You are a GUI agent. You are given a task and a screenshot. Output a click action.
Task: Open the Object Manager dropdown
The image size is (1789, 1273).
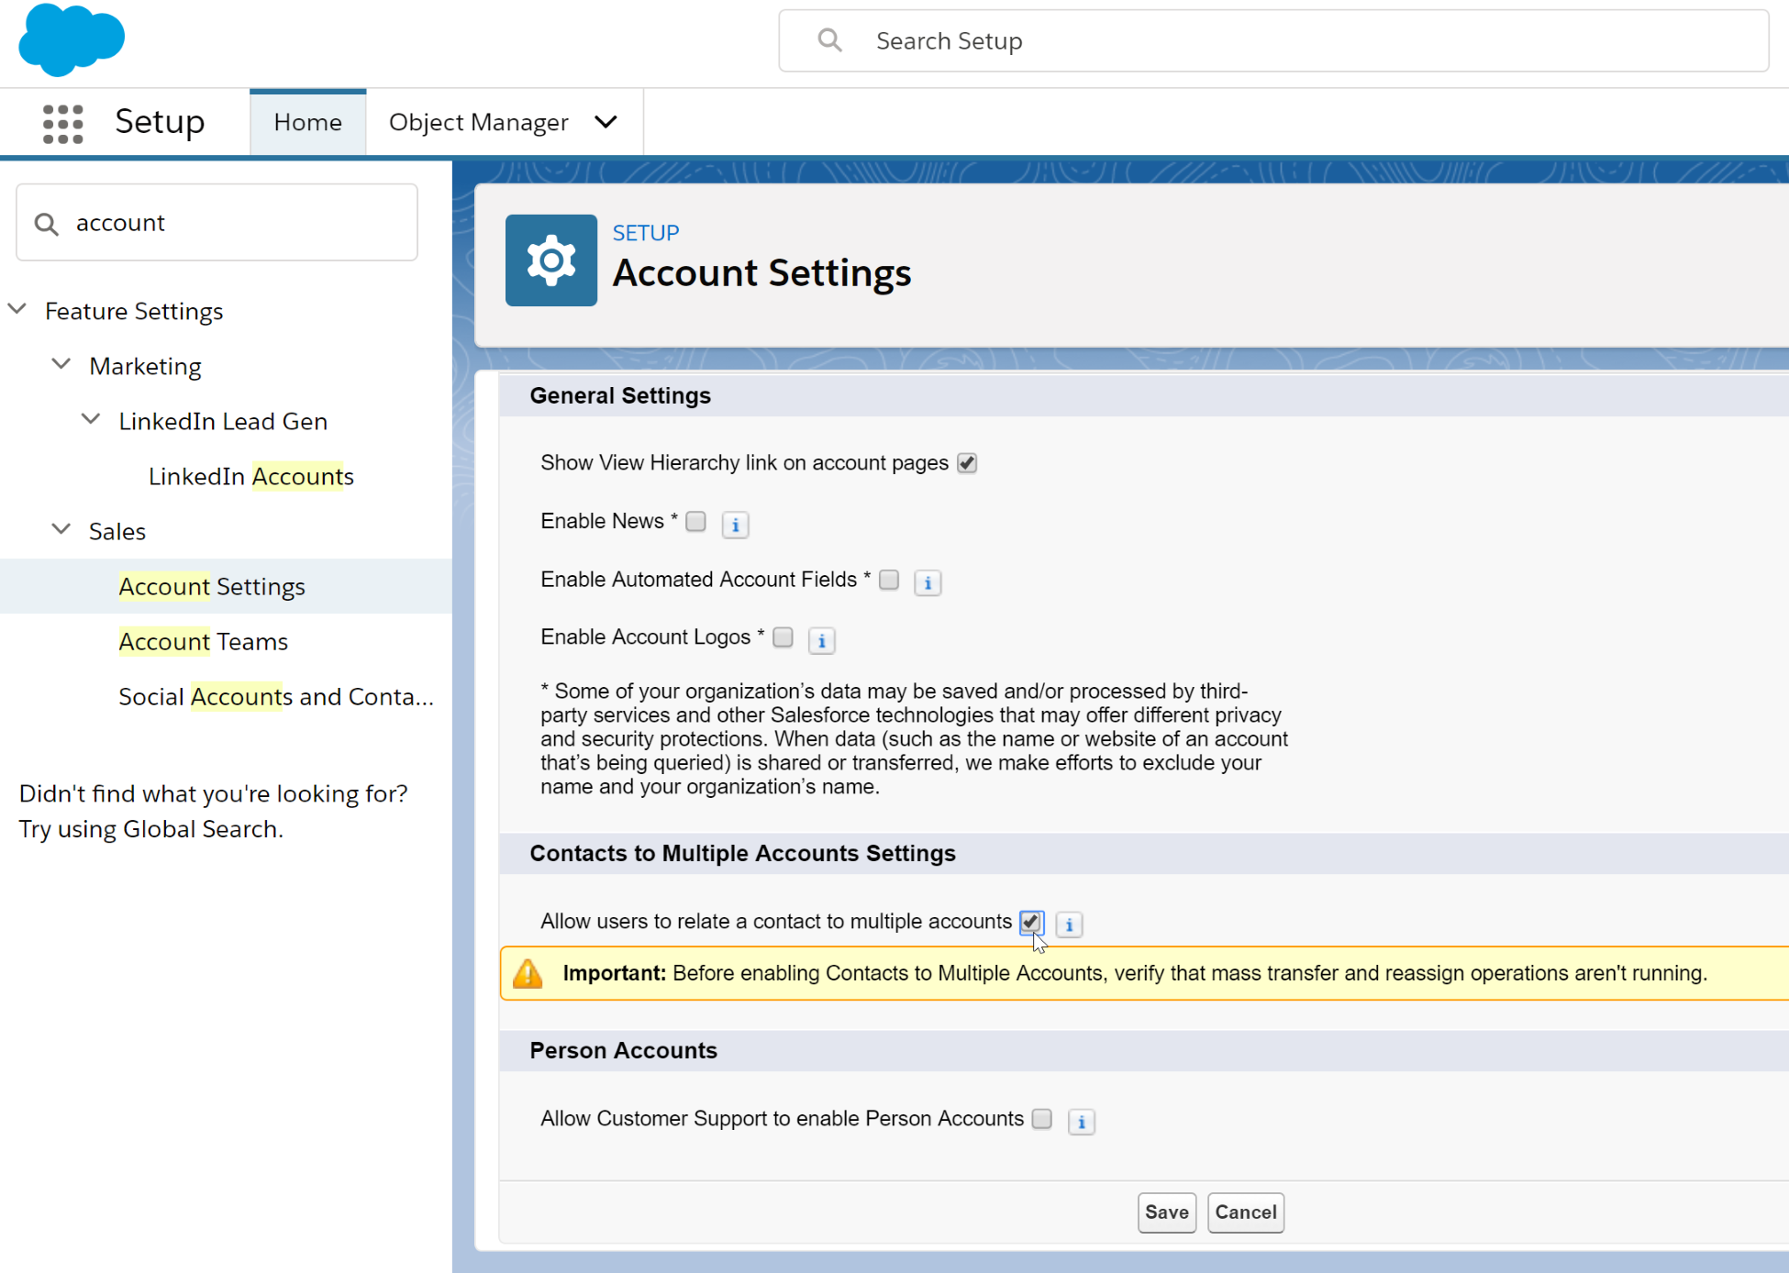503,122
